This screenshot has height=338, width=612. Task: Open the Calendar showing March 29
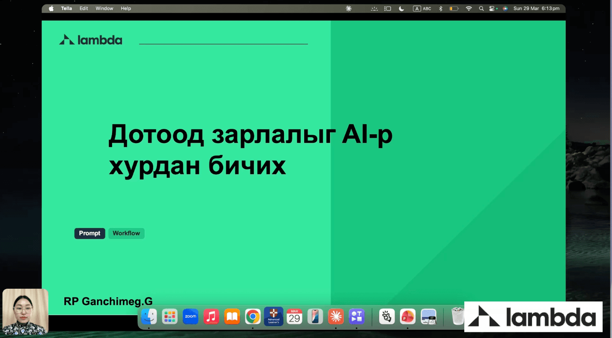294,316
